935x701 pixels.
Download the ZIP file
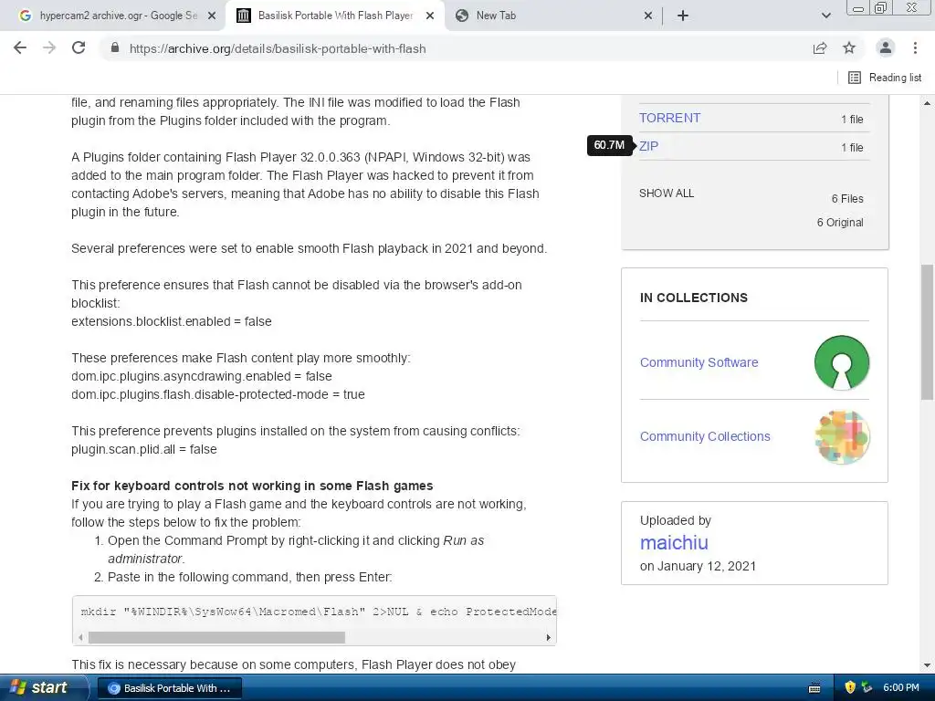649,146
